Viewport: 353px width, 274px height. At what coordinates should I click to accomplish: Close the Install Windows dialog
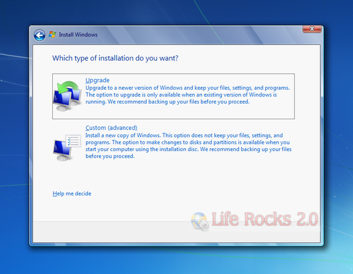click(312, 29)
